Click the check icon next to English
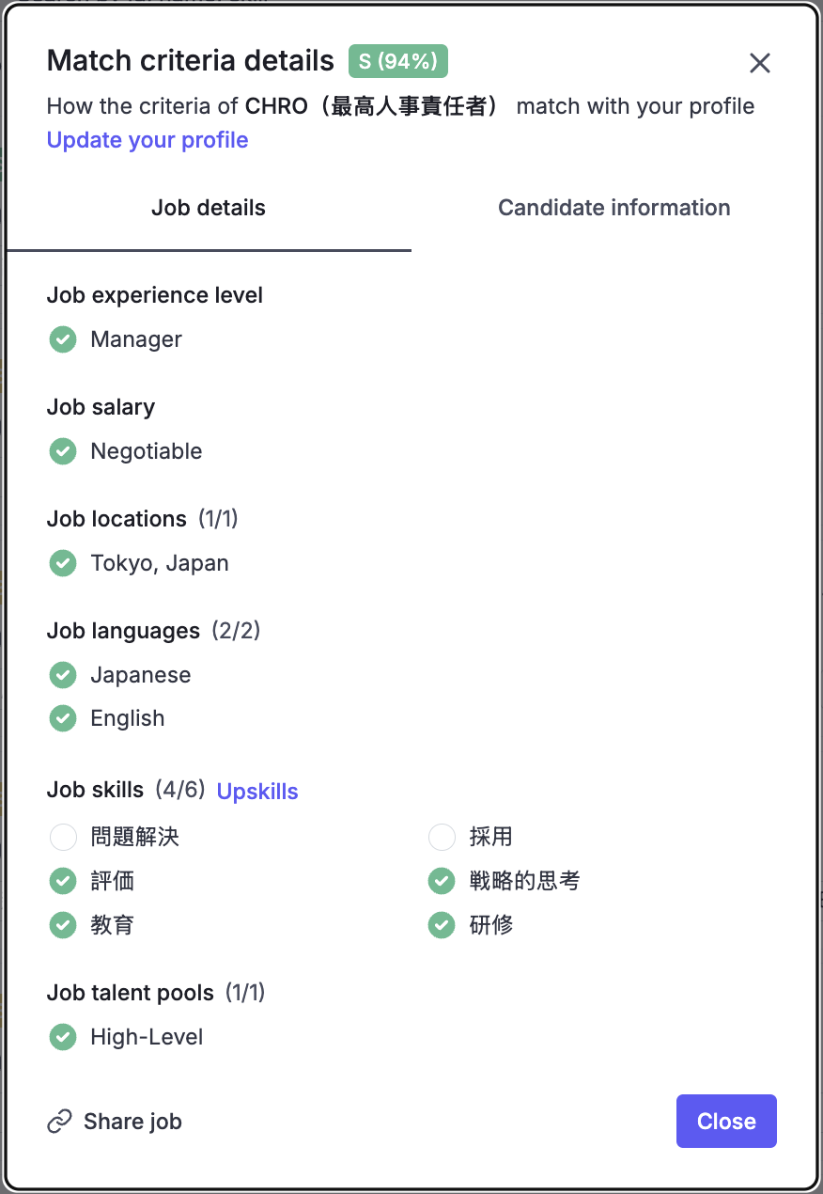823x1194 pixels. point(63,718)
